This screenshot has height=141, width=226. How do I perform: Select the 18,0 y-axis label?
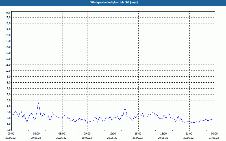[8, 23]
